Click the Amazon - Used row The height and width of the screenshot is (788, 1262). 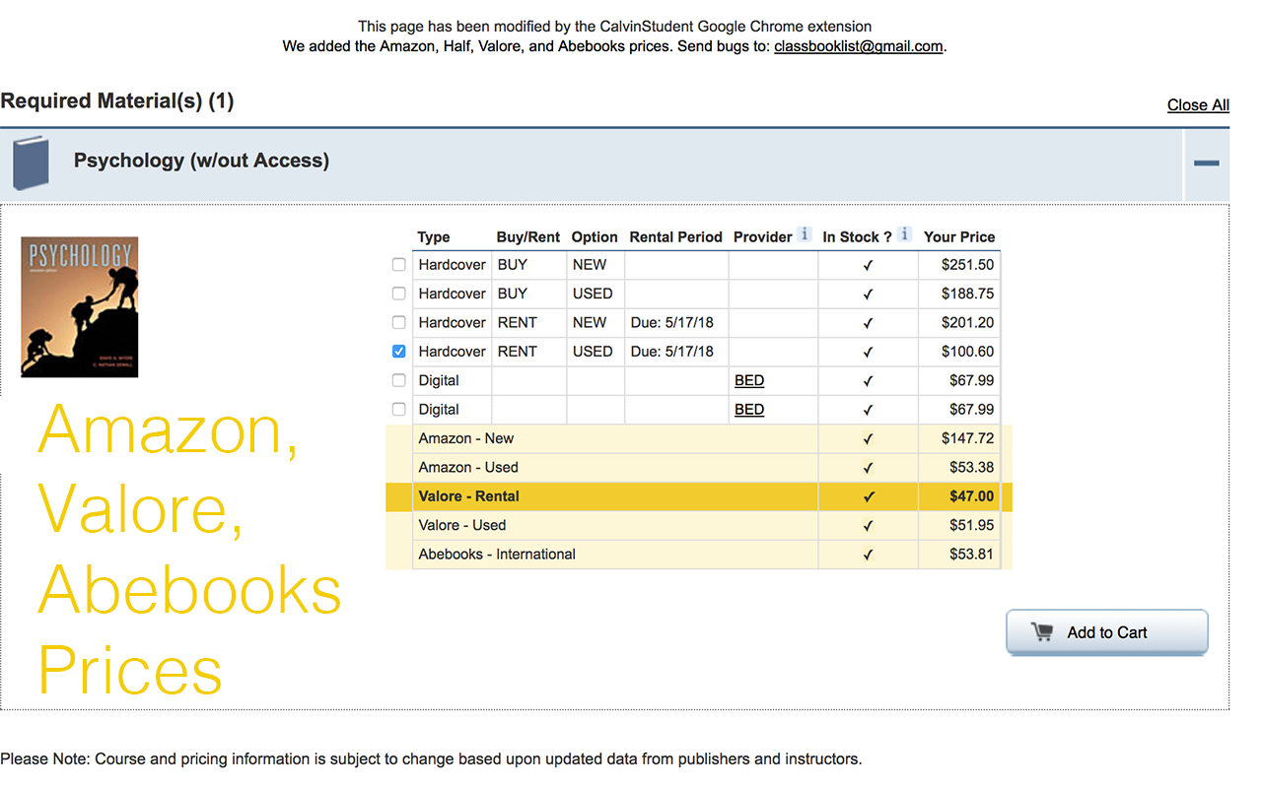click(x=699, y=467)
